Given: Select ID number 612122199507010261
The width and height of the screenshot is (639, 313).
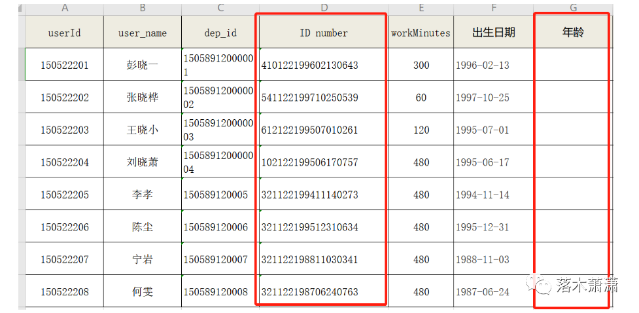Looking at the screenshot, I should [x=324, y=130].
